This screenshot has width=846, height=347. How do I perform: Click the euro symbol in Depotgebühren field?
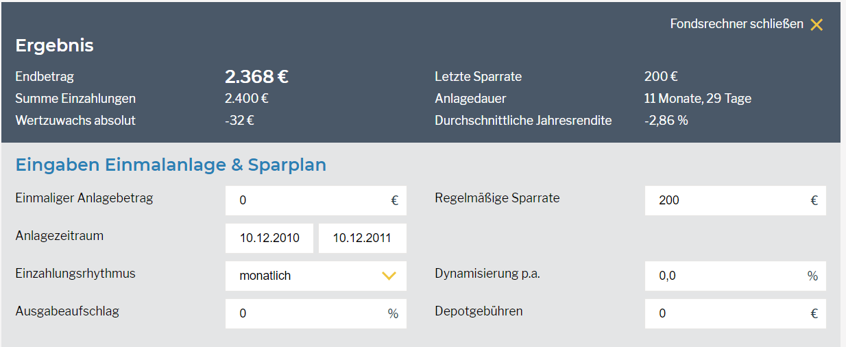coord(814,313)
